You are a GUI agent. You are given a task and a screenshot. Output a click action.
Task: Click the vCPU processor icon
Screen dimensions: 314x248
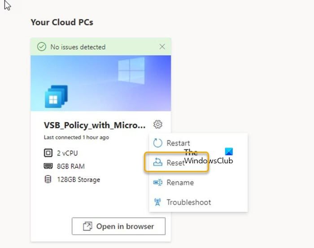click(x=48, y=153)
